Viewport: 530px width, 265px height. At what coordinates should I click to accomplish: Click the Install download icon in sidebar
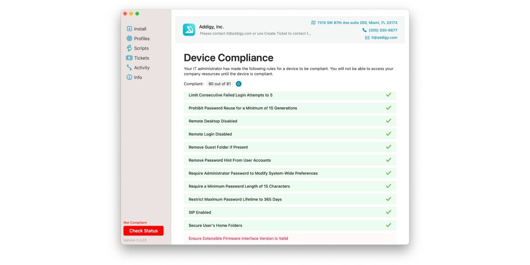(x=129, y=29)
